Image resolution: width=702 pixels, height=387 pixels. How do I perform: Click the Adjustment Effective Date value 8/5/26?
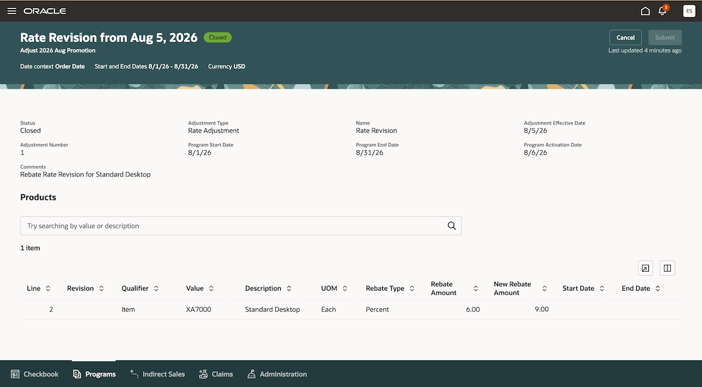point(535,131)
